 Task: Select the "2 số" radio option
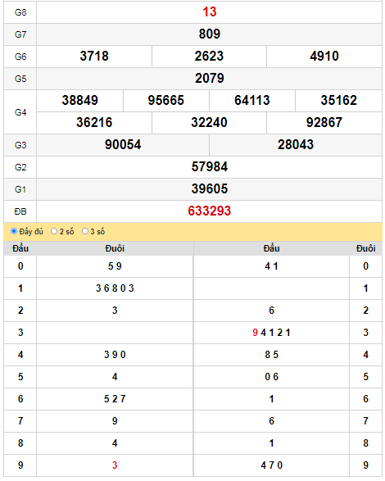(x=54, y=231)
